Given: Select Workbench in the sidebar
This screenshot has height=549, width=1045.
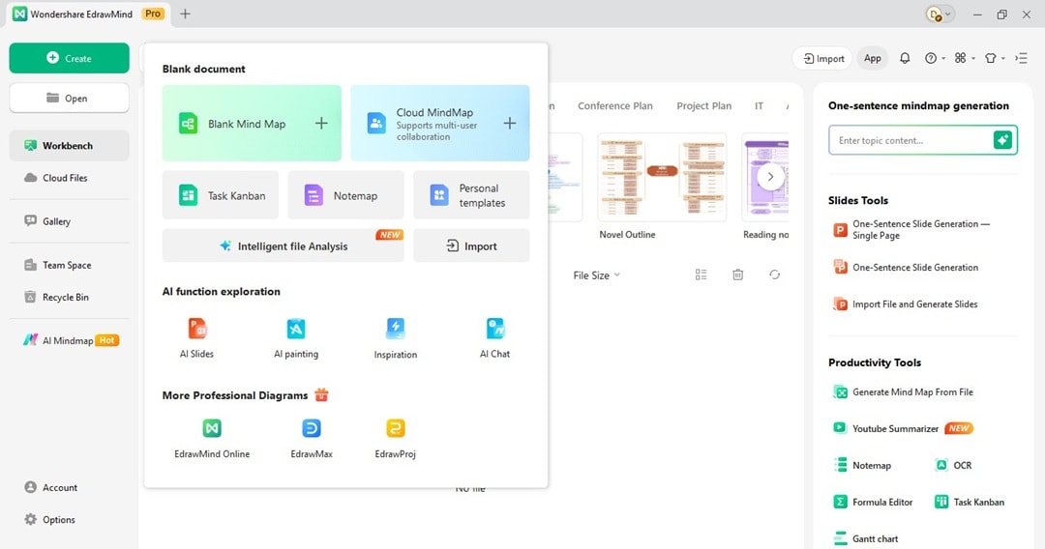Looking at the screenshot, I should click(x=70, y=146).
